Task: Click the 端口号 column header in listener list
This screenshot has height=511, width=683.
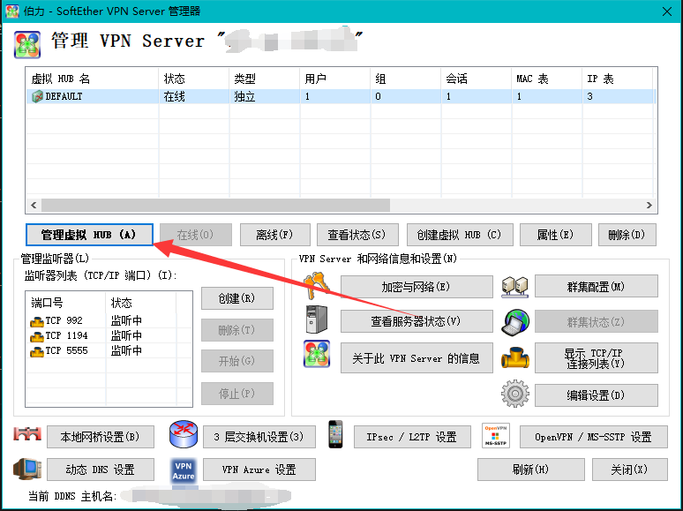Action: 66,303
